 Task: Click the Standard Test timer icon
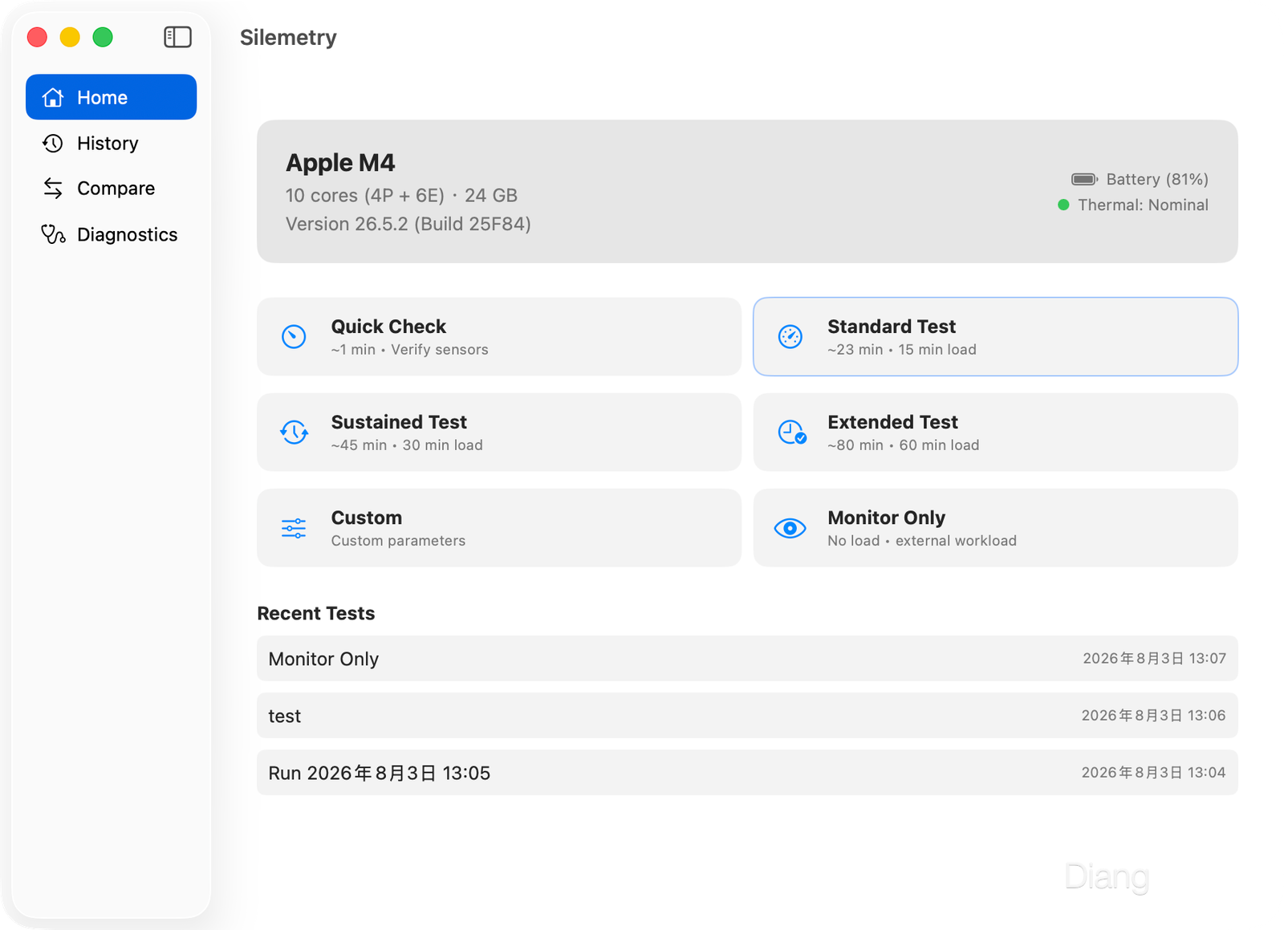pyautogui.click(x=790, y=336)
